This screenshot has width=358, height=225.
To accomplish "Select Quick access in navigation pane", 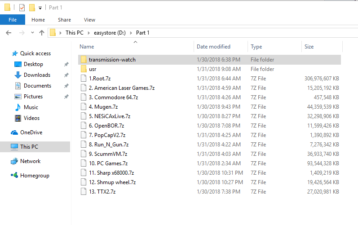I will (x=35, y=53).
